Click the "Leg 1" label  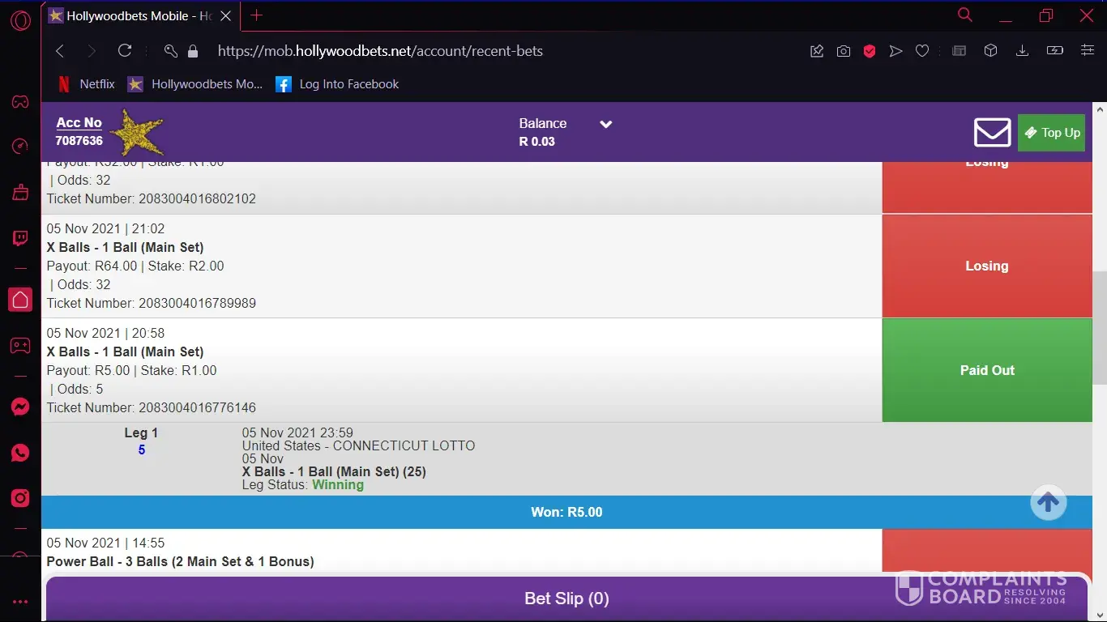(141, 433)
